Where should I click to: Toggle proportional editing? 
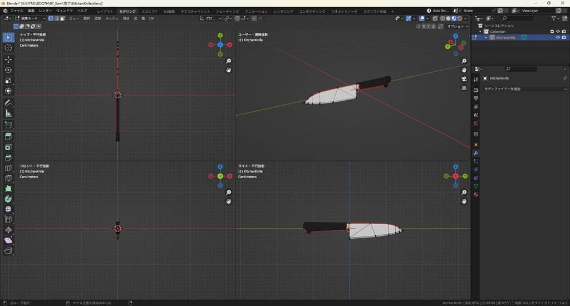point(254,18)
